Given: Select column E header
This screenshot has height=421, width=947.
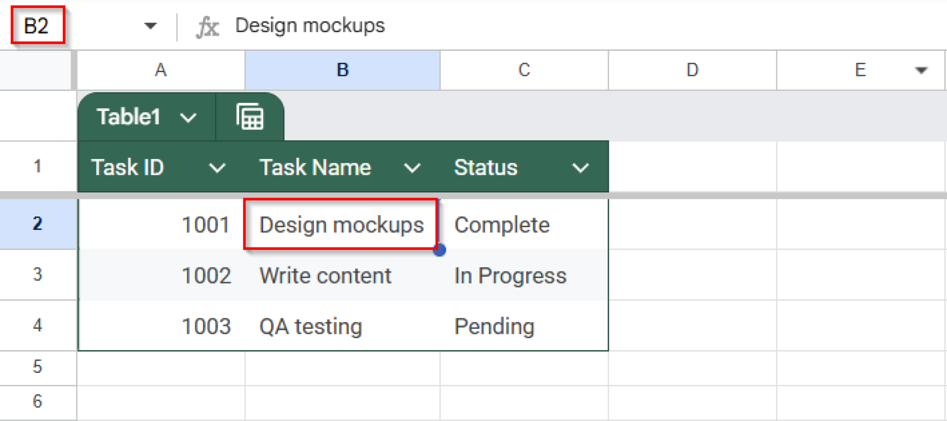Looking at the screenshot, I should tap(861, 70).
